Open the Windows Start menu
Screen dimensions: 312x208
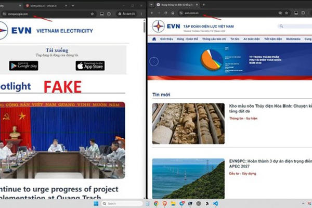pos(96,204)
